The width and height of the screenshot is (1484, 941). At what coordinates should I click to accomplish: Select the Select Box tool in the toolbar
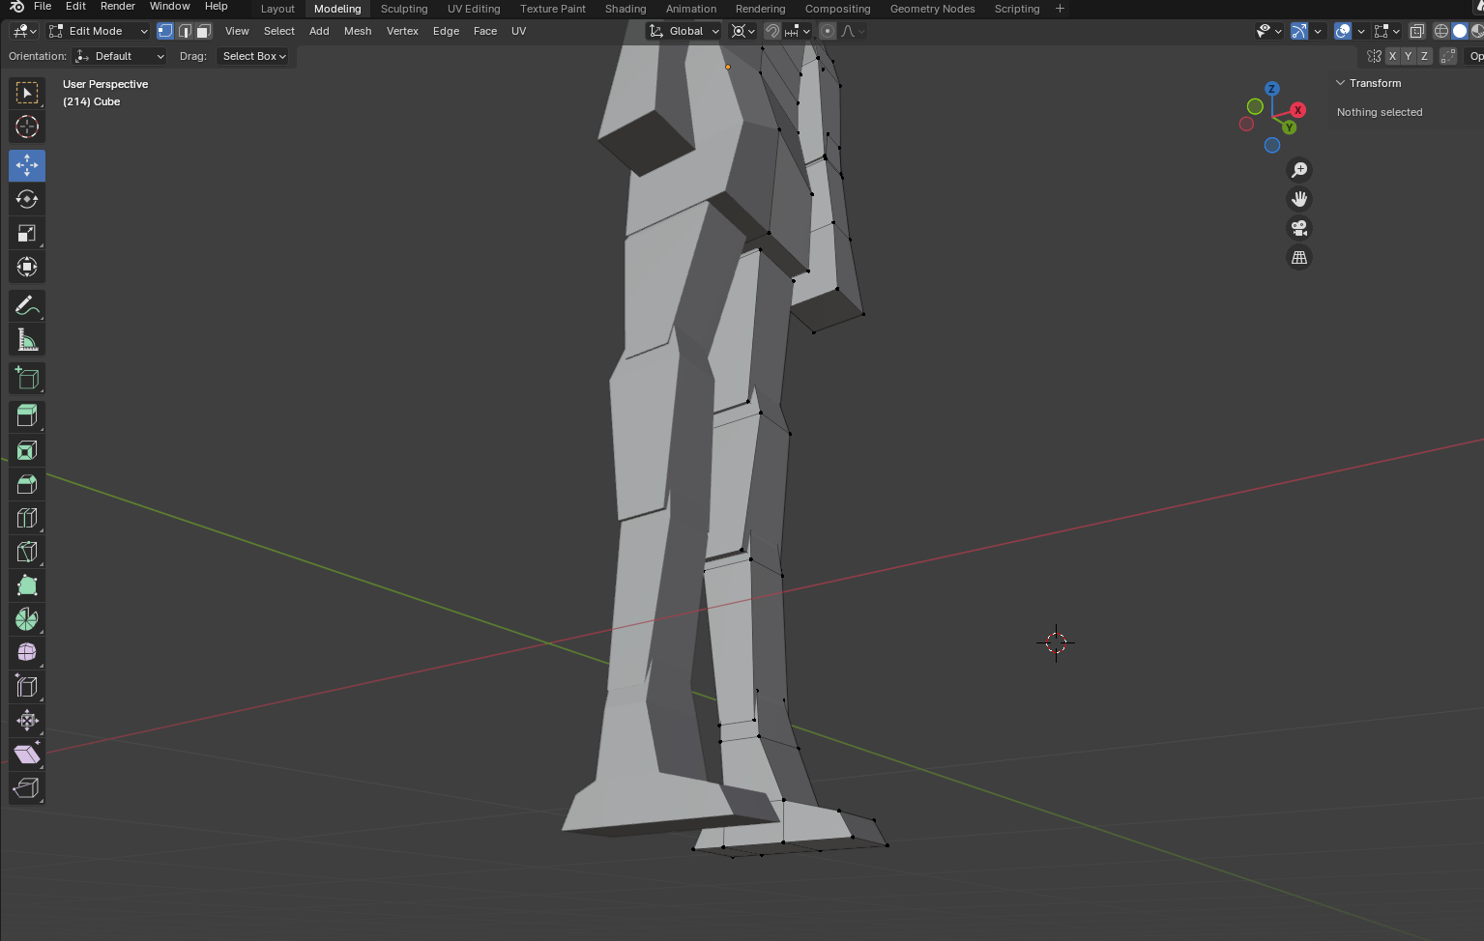click(x=27, y=93)
